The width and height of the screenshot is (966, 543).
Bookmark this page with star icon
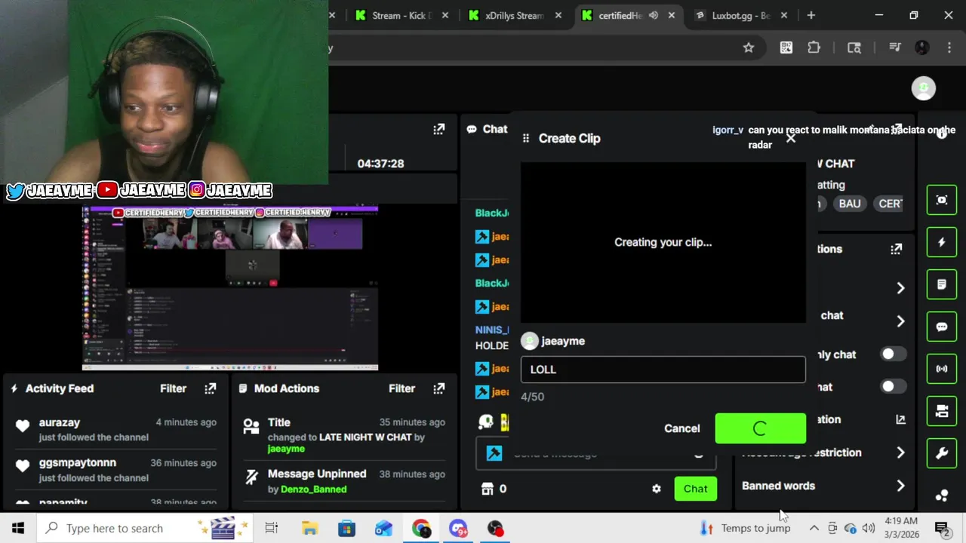click(x=748, y=48)
